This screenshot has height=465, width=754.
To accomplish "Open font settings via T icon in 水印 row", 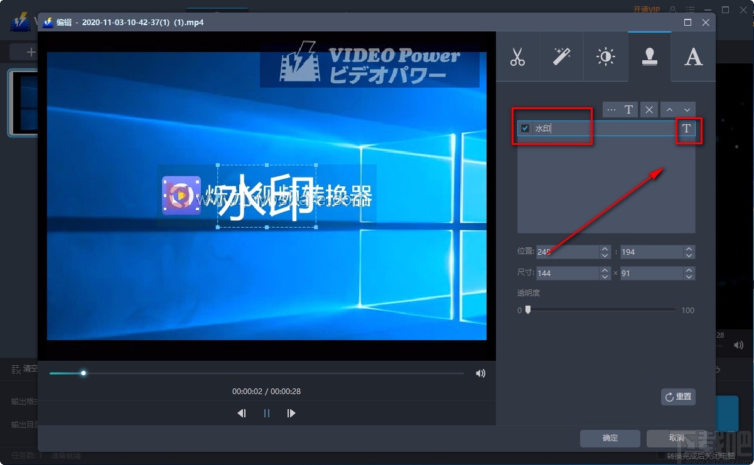I will click(686, 129).
